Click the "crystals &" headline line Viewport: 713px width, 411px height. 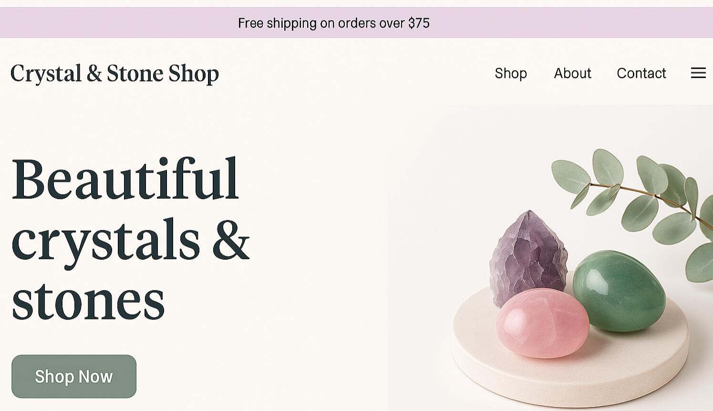coord(130,240)
